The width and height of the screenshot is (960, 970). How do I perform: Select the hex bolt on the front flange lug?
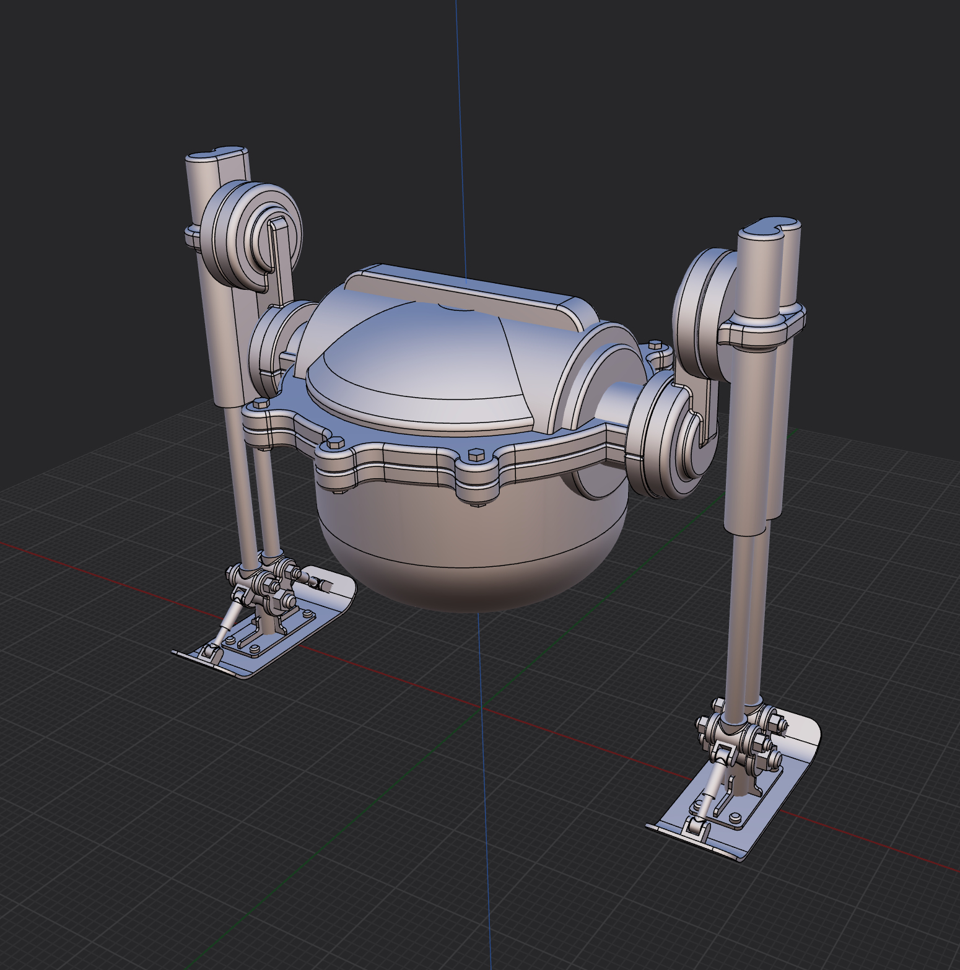(x=475, y=455)
